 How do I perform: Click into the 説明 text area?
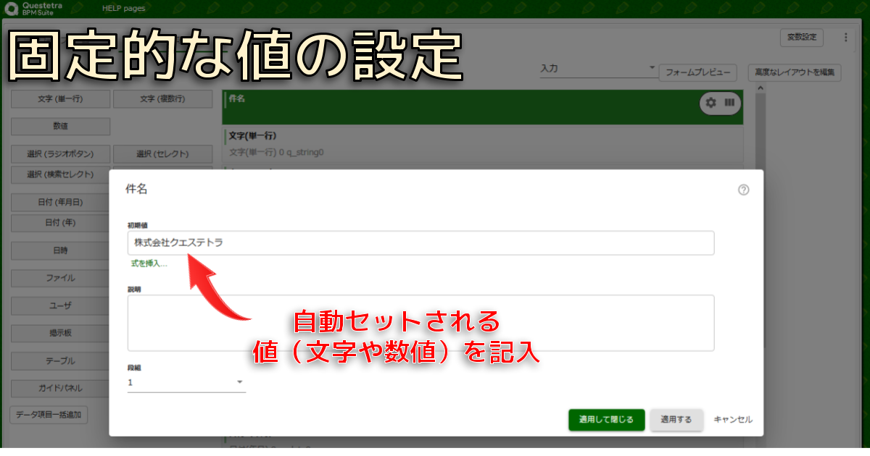tap(420, 323)
